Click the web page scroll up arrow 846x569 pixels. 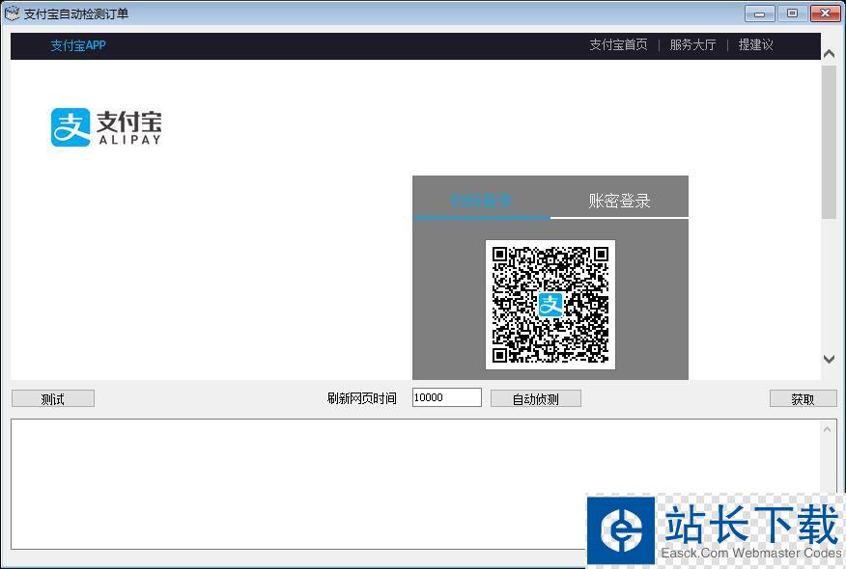click(830, 53)
